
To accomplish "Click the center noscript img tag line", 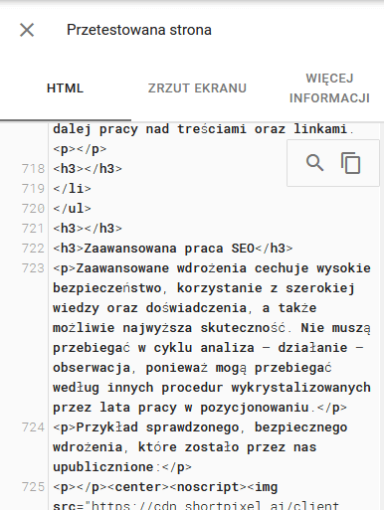I will coord(165,487).
